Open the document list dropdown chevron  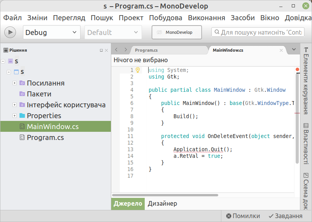(294, 49)
